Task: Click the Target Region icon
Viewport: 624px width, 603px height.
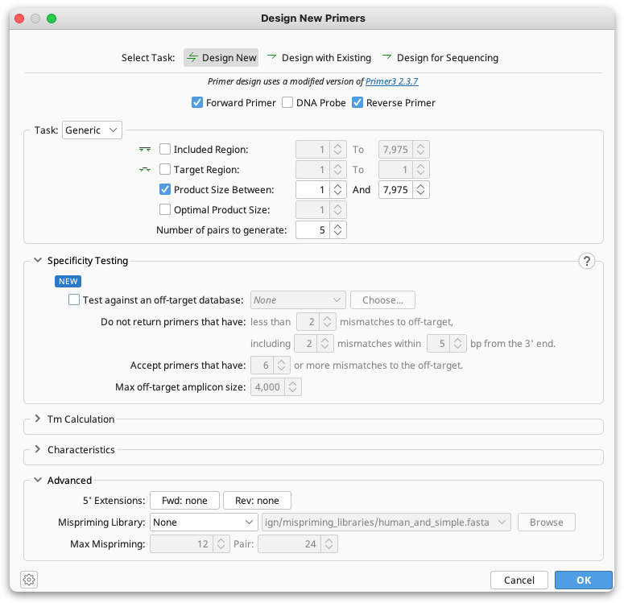Action: (x=145, y=170)
